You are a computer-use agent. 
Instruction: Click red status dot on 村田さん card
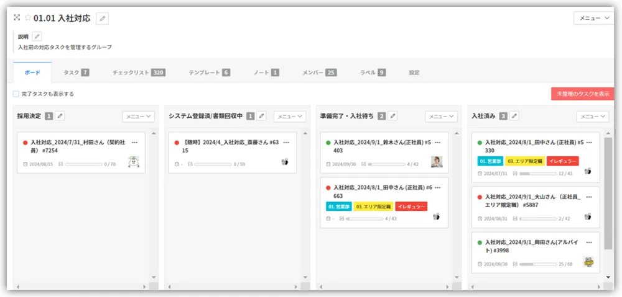tap(26, 143)
